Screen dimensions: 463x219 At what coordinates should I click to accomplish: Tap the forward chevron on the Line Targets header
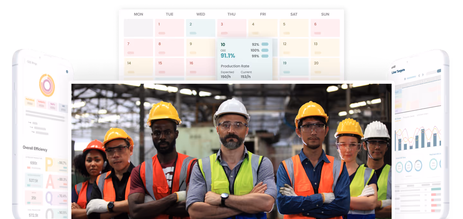point(422,75)
